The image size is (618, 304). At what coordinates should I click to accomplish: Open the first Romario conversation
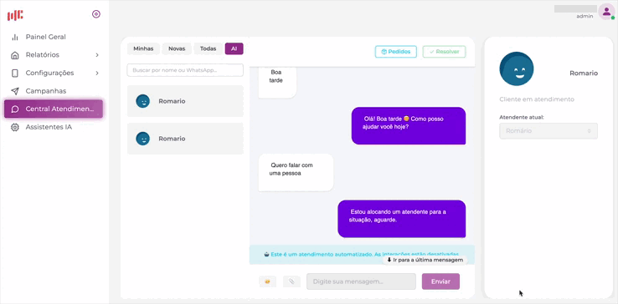click(185, 101)
